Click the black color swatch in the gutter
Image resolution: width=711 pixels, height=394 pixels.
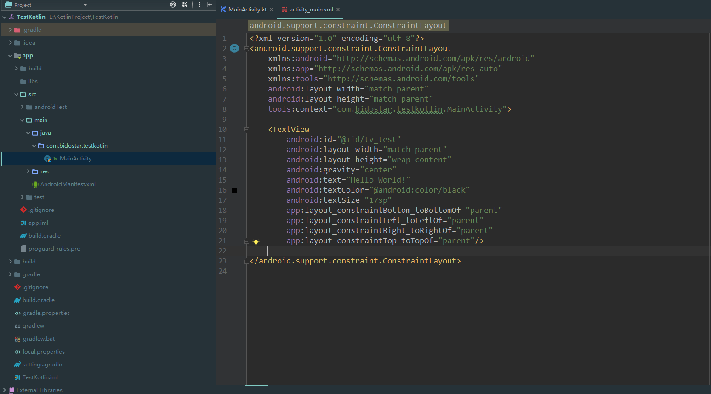(x=234, y=190)
